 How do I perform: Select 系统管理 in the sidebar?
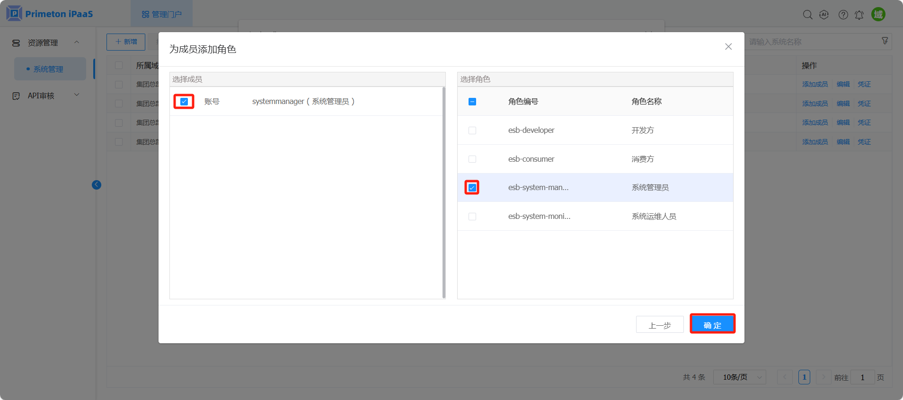coord(48,69)
